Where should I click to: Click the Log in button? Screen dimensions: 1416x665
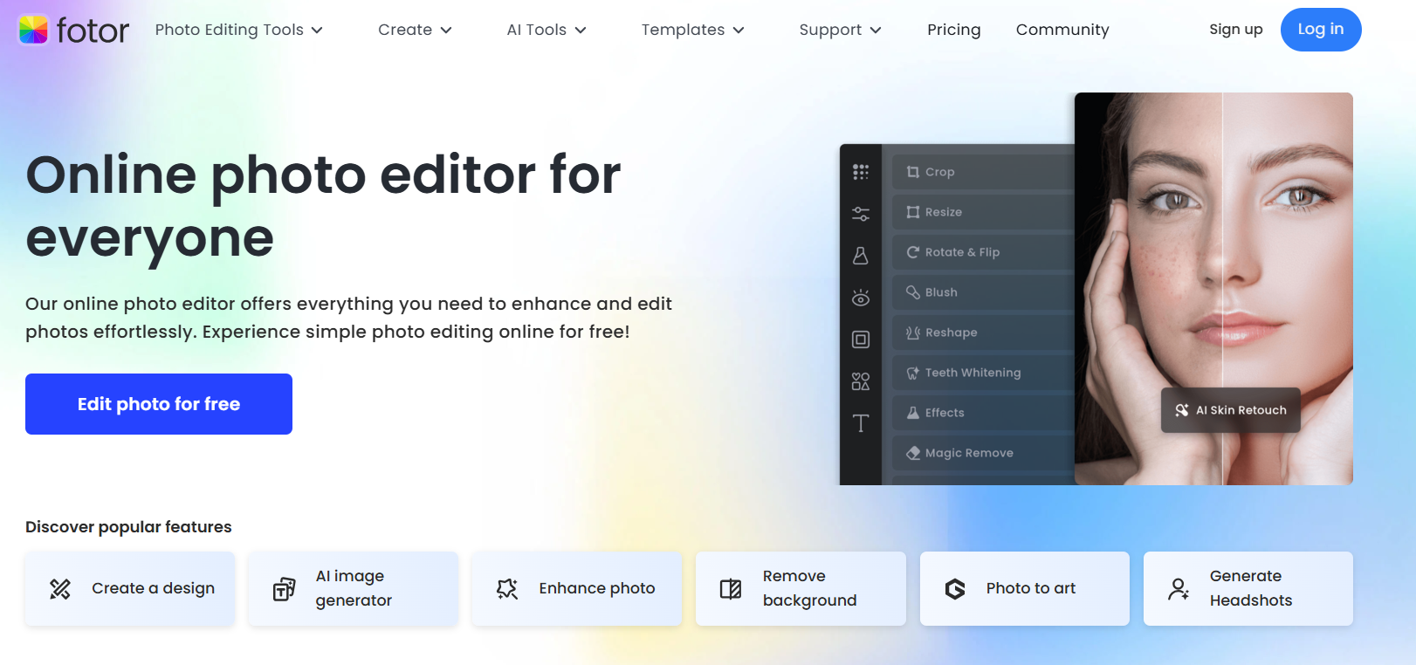[1320, 30]
